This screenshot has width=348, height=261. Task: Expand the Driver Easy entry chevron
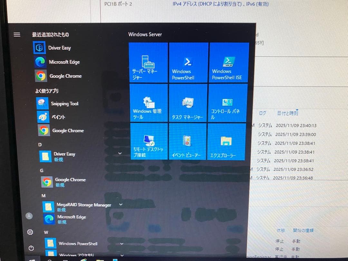click(120, 153)
